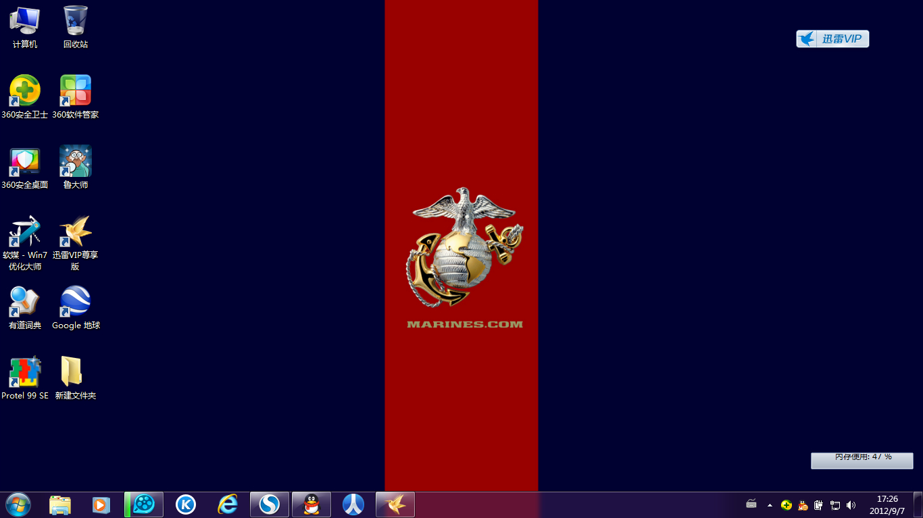This screenshot has height=518, width=923.
Task: Click the 内存使用 memory usage widget
Action: tap(862, 460)
